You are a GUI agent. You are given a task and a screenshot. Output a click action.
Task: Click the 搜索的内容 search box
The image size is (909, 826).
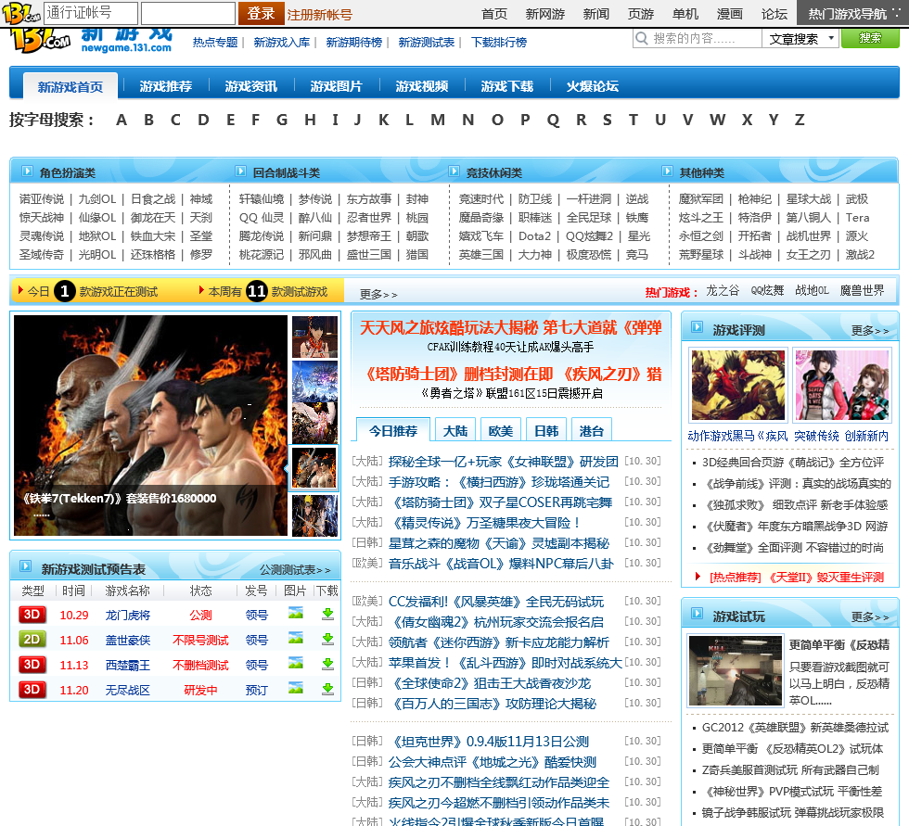[698, 38]
